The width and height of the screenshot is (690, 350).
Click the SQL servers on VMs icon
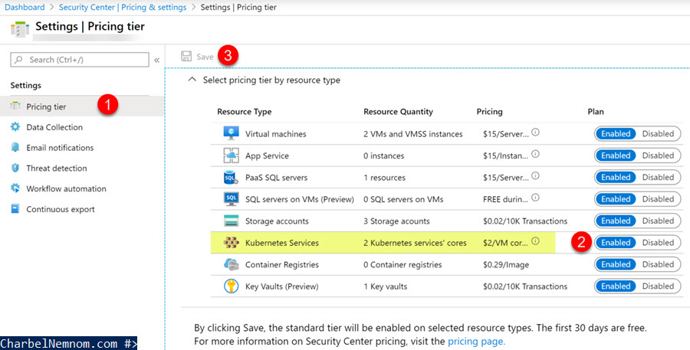[231, 199]
